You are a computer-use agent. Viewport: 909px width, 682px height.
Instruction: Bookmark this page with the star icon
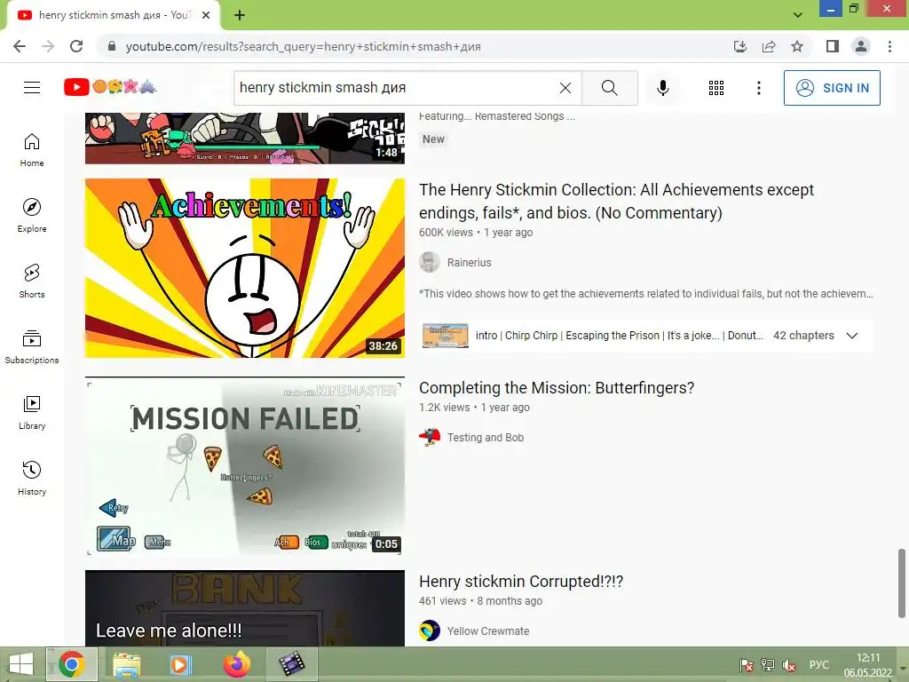coord(797,46)
